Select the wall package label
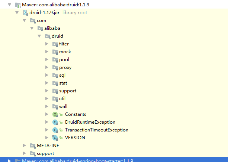This screenshot has height=162, width=228. click(x=63, y=107)
